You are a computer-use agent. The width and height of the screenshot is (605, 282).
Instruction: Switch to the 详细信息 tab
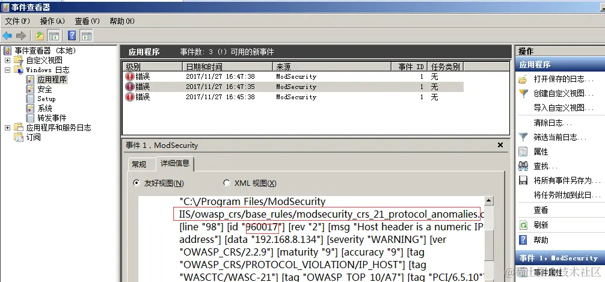175,163
